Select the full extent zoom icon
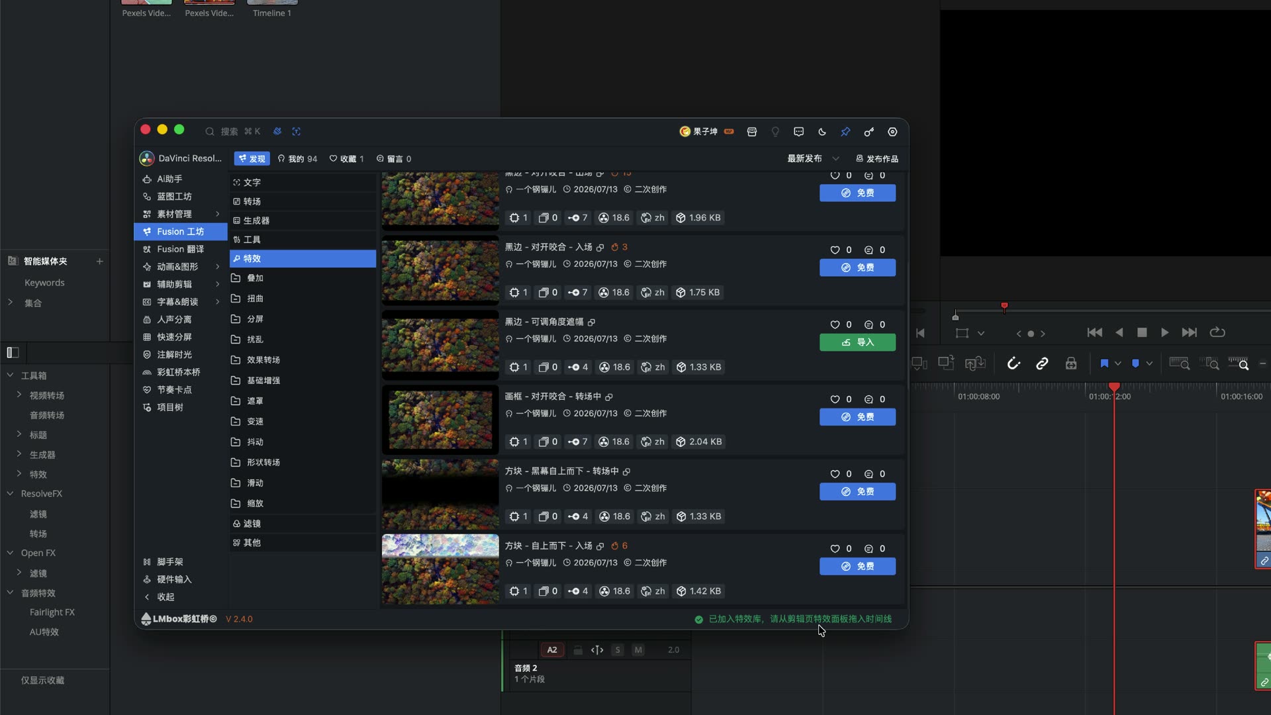This screenshot has height=715, width=1271. [1180, 363]
